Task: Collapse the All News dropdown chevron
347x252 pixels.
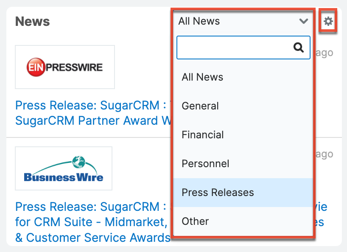Action: pyautogui.click(x=304, y=21)
